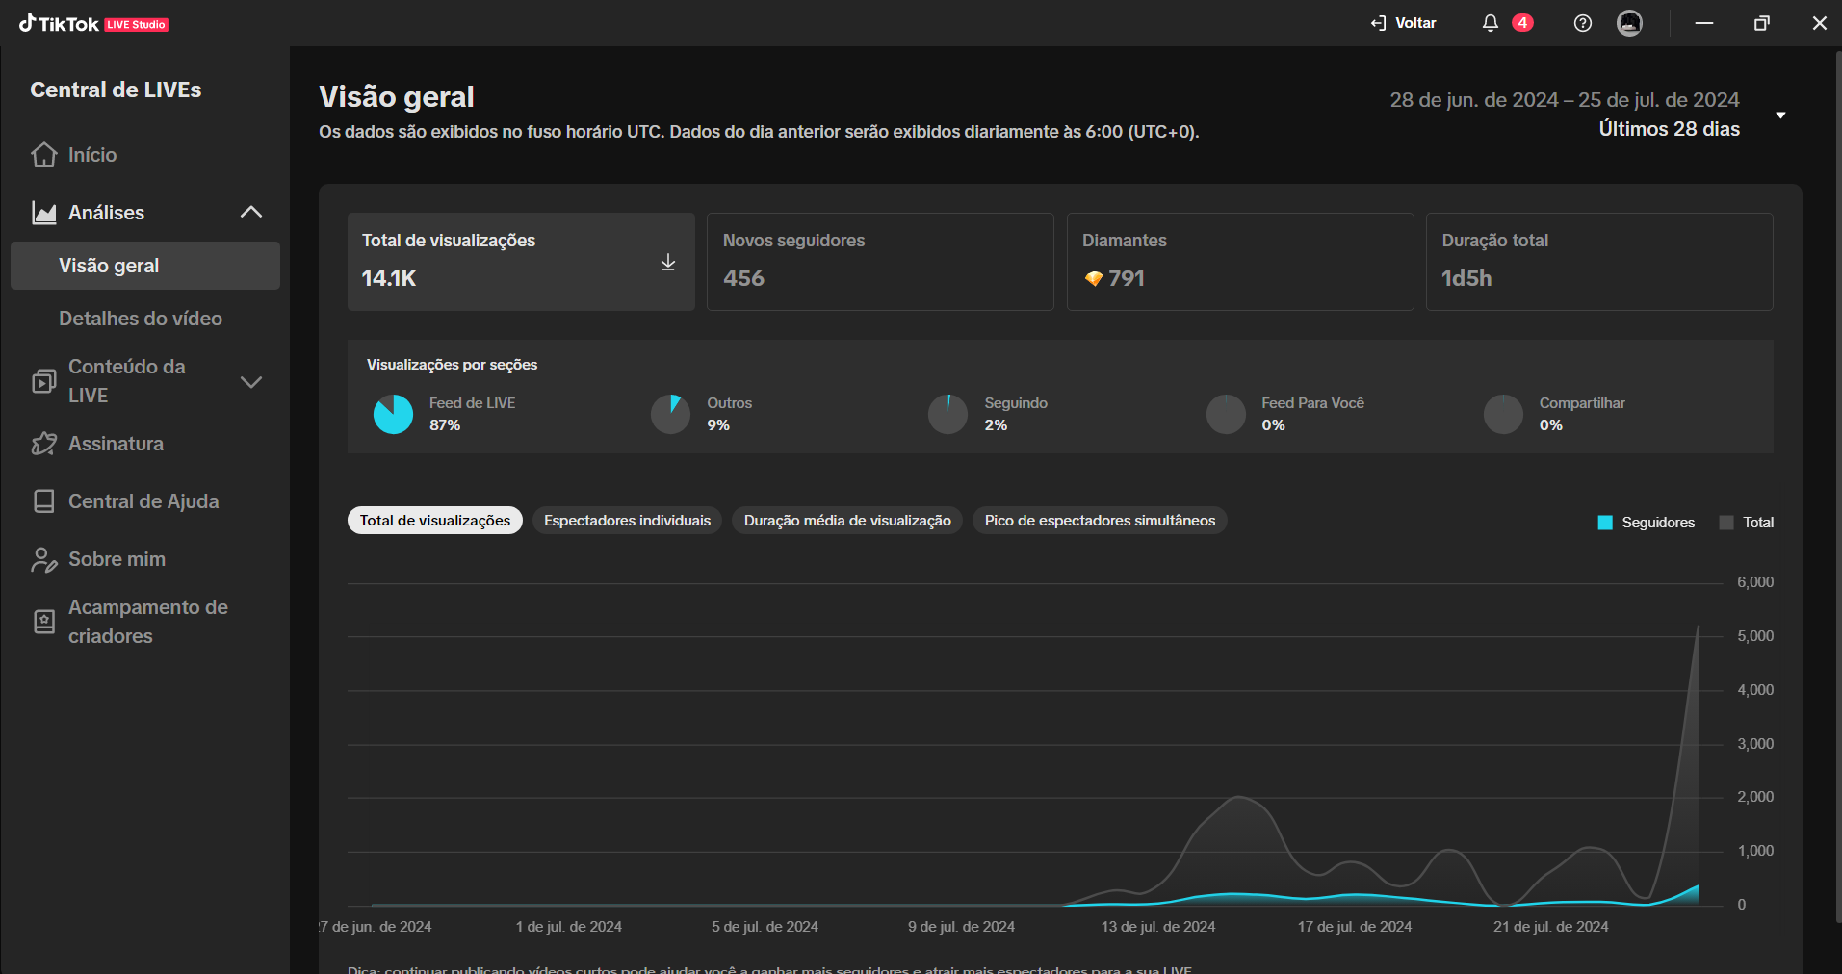Screen dimensions: 1842x974
Task: Open Central de Ajuda
Action: pyautogui.click(x=143, y=501)
